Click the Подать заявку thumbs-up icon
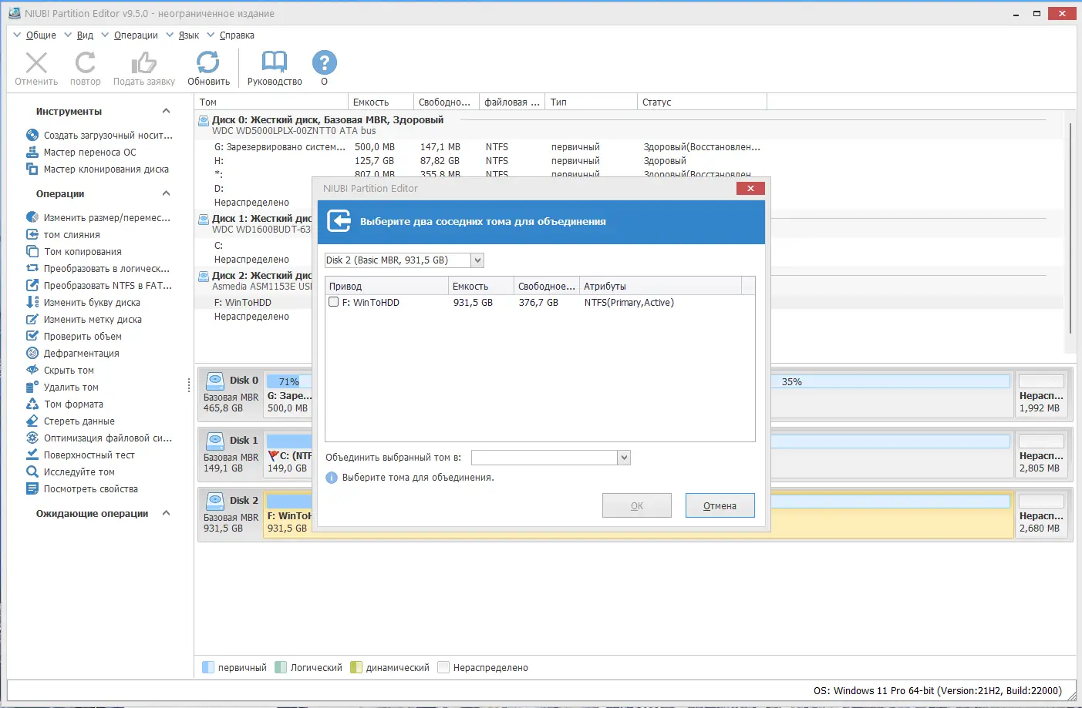The height and width of the screenshot is (708, 1082). pos(143,62)
